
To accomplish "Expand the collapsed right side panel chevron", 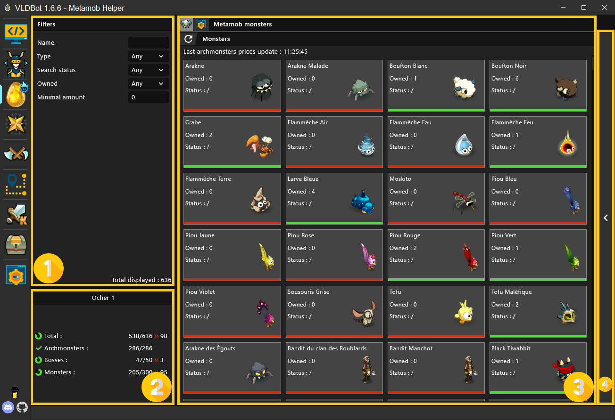I will coord(606,218).
